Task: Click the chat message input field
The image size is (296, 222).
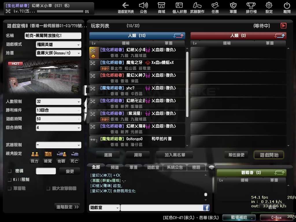Action: [162, 208]
